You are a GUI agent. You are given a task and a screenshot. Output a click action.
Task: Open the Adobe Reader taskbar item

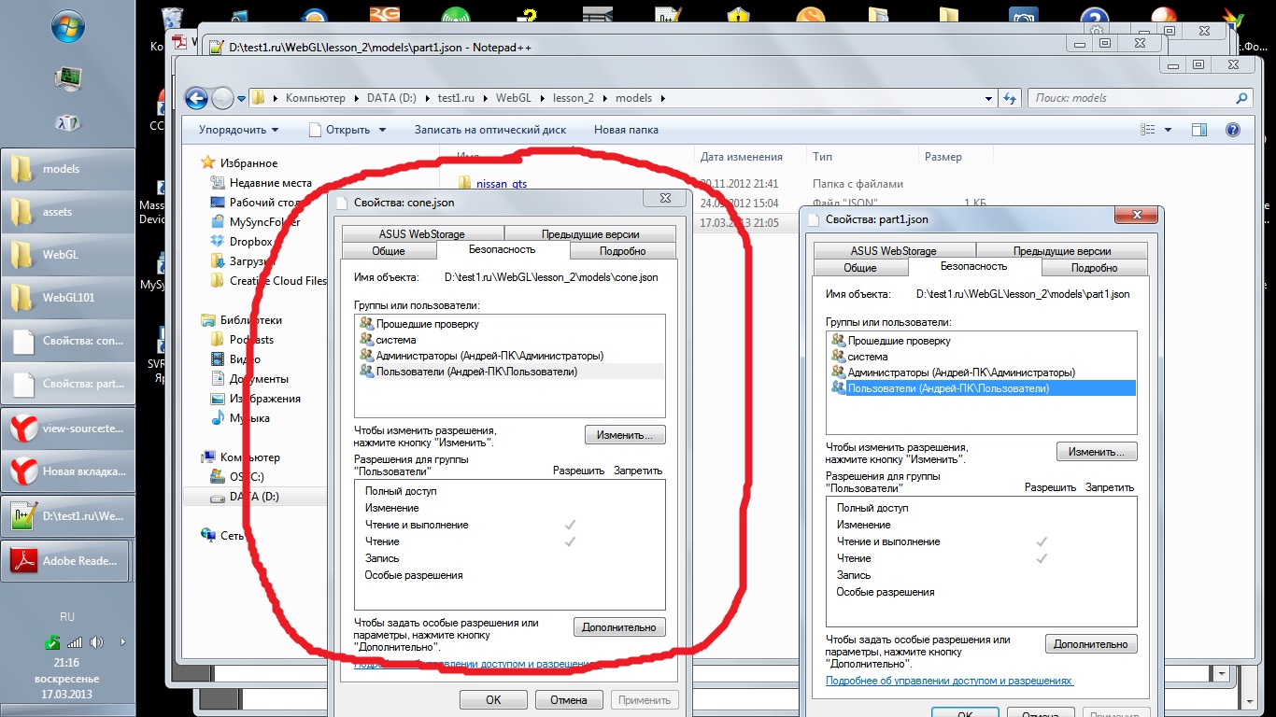pyautogui.click(x=67, y=561)
